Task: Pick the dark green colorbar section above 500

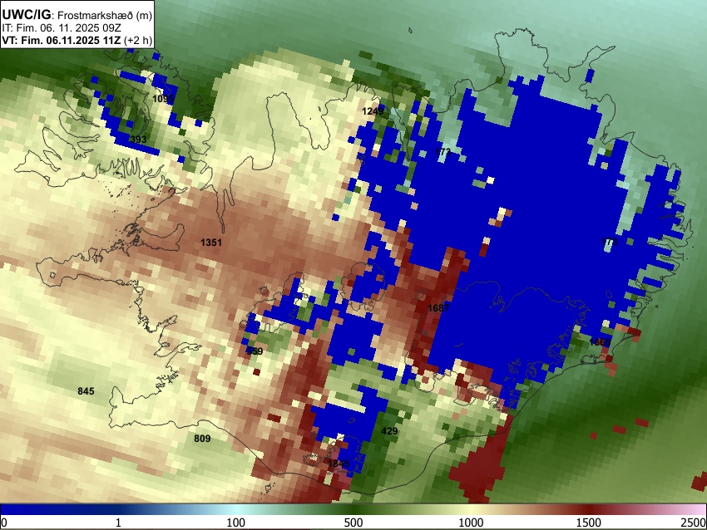Action: (353, 509)
